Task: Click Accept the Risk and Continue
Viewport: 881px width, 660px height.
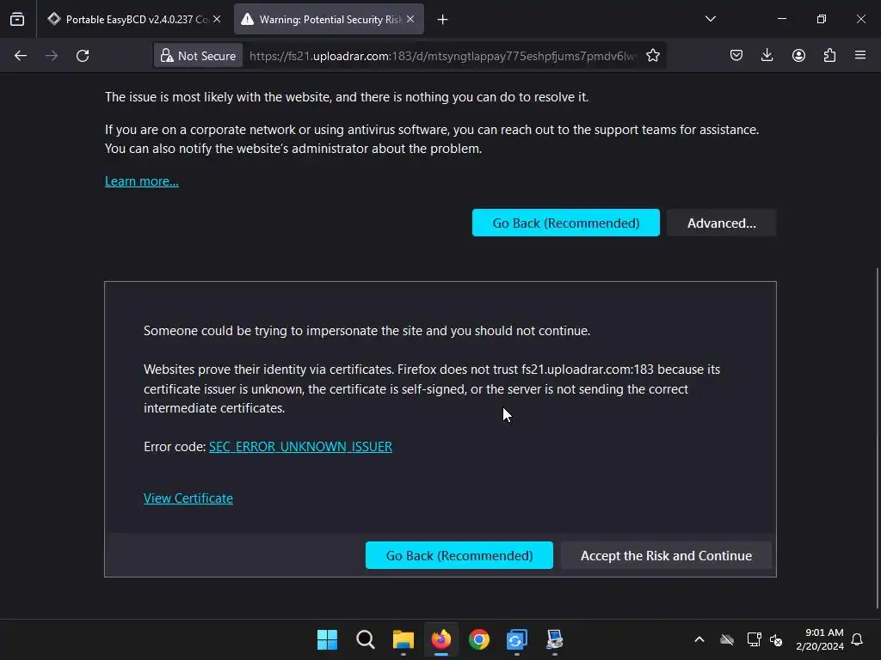Action: click(x=666, y=556)
